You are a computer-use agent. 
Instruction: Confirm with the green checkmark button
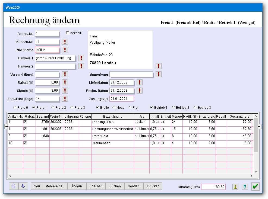(x=255, y=186)
